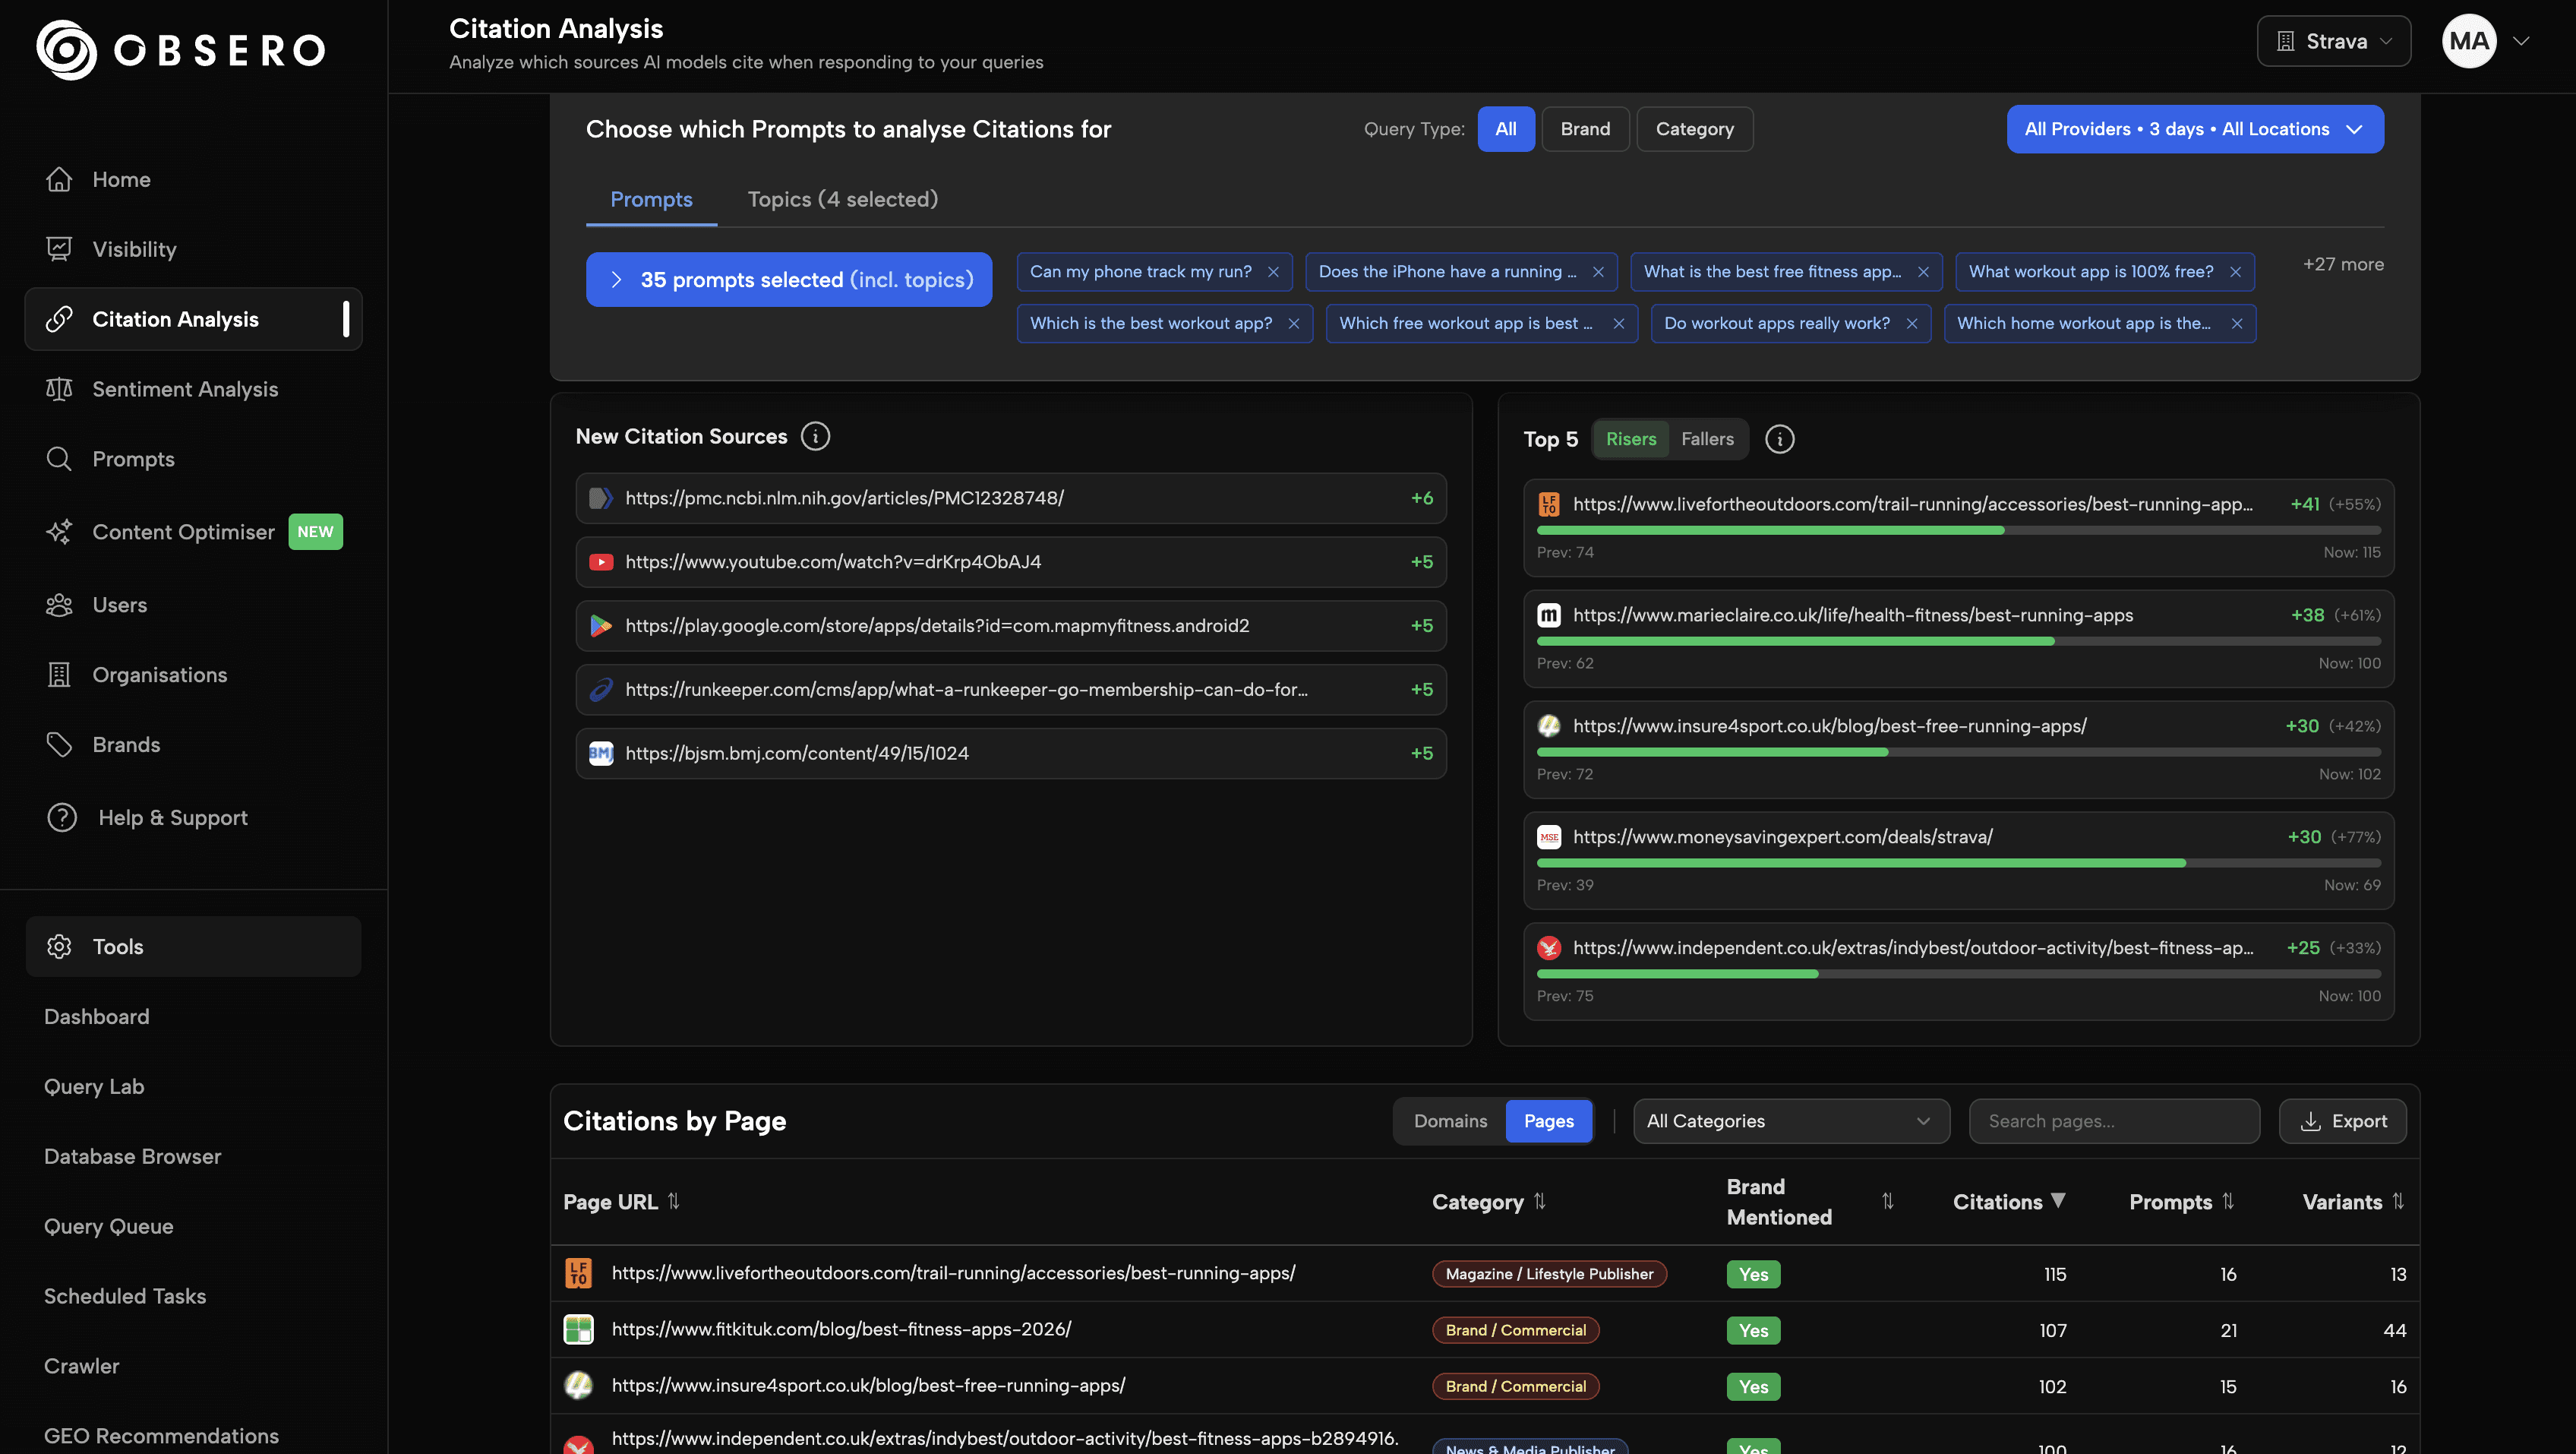Click the Brands tag icon

(59, 745)
